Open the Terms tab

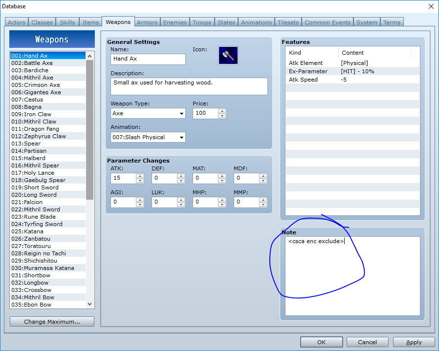[x=392, y=22]
